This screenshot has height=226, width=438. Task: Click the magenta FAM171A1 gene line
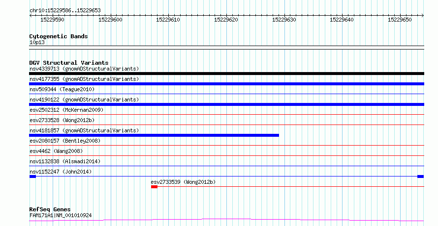click(226, 220)
